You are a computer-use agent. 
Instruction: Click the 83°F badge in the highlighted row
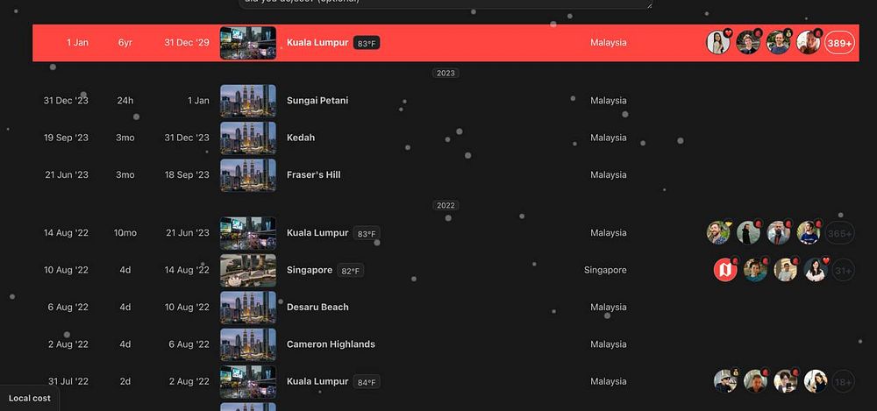(367, 43)
